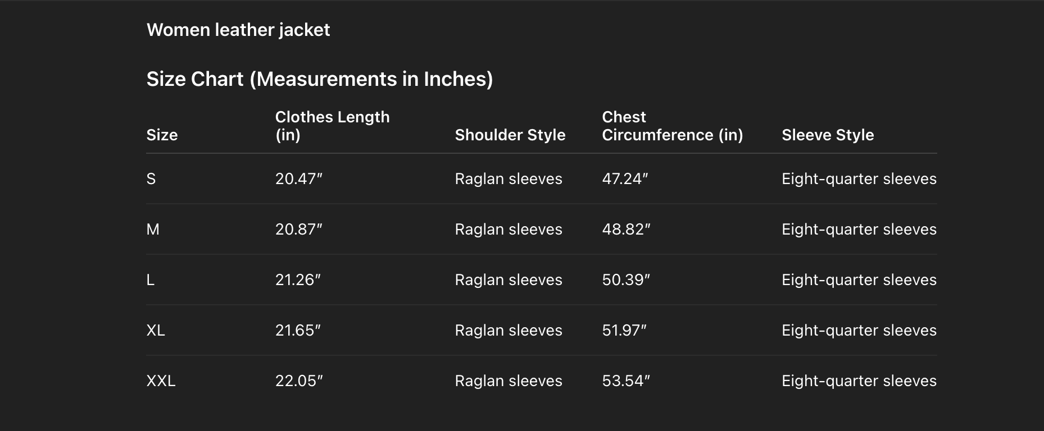
Task: Click the 53.54″ chest circumference cell
Action: tap(626, 381)
